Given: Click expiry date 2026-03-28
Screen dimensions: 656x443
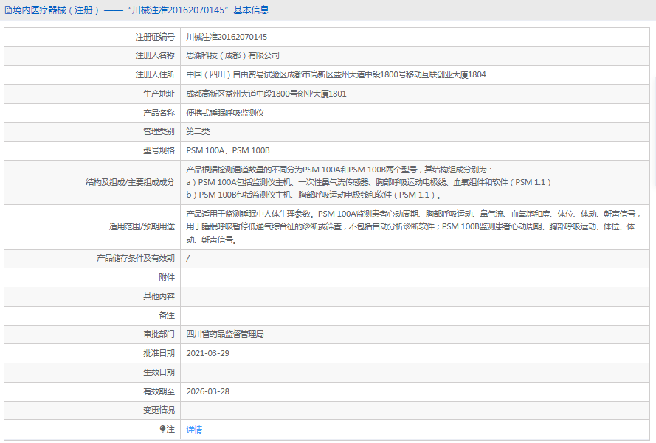Looking at the screenshot, I should (x=207, y=391).
